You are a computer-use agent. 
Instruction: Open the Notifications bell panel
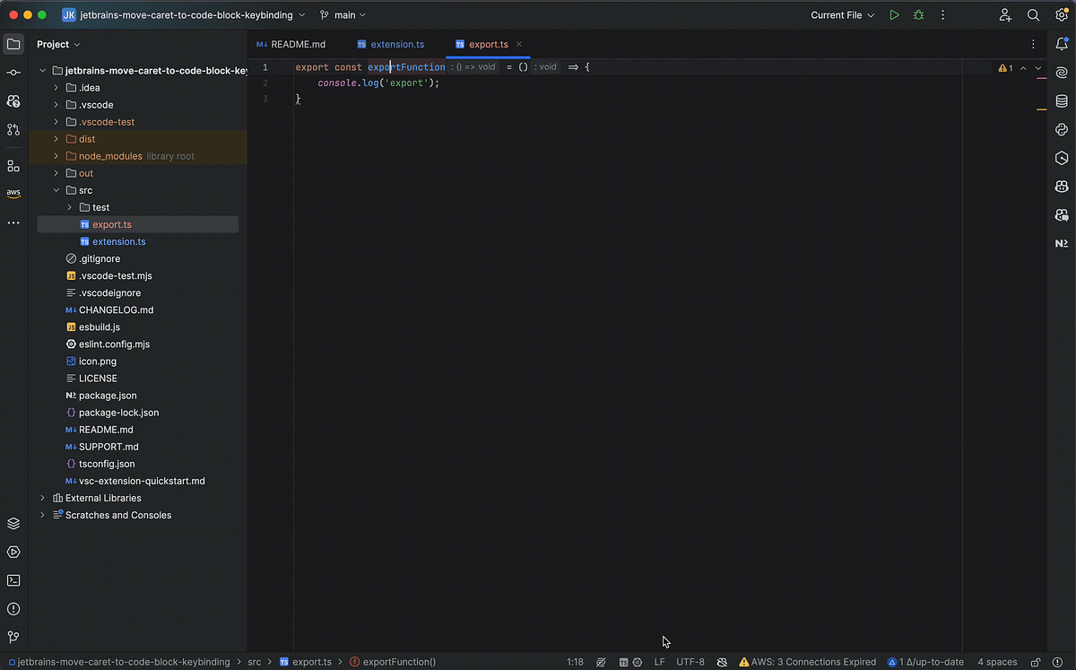pos(1062,43)
